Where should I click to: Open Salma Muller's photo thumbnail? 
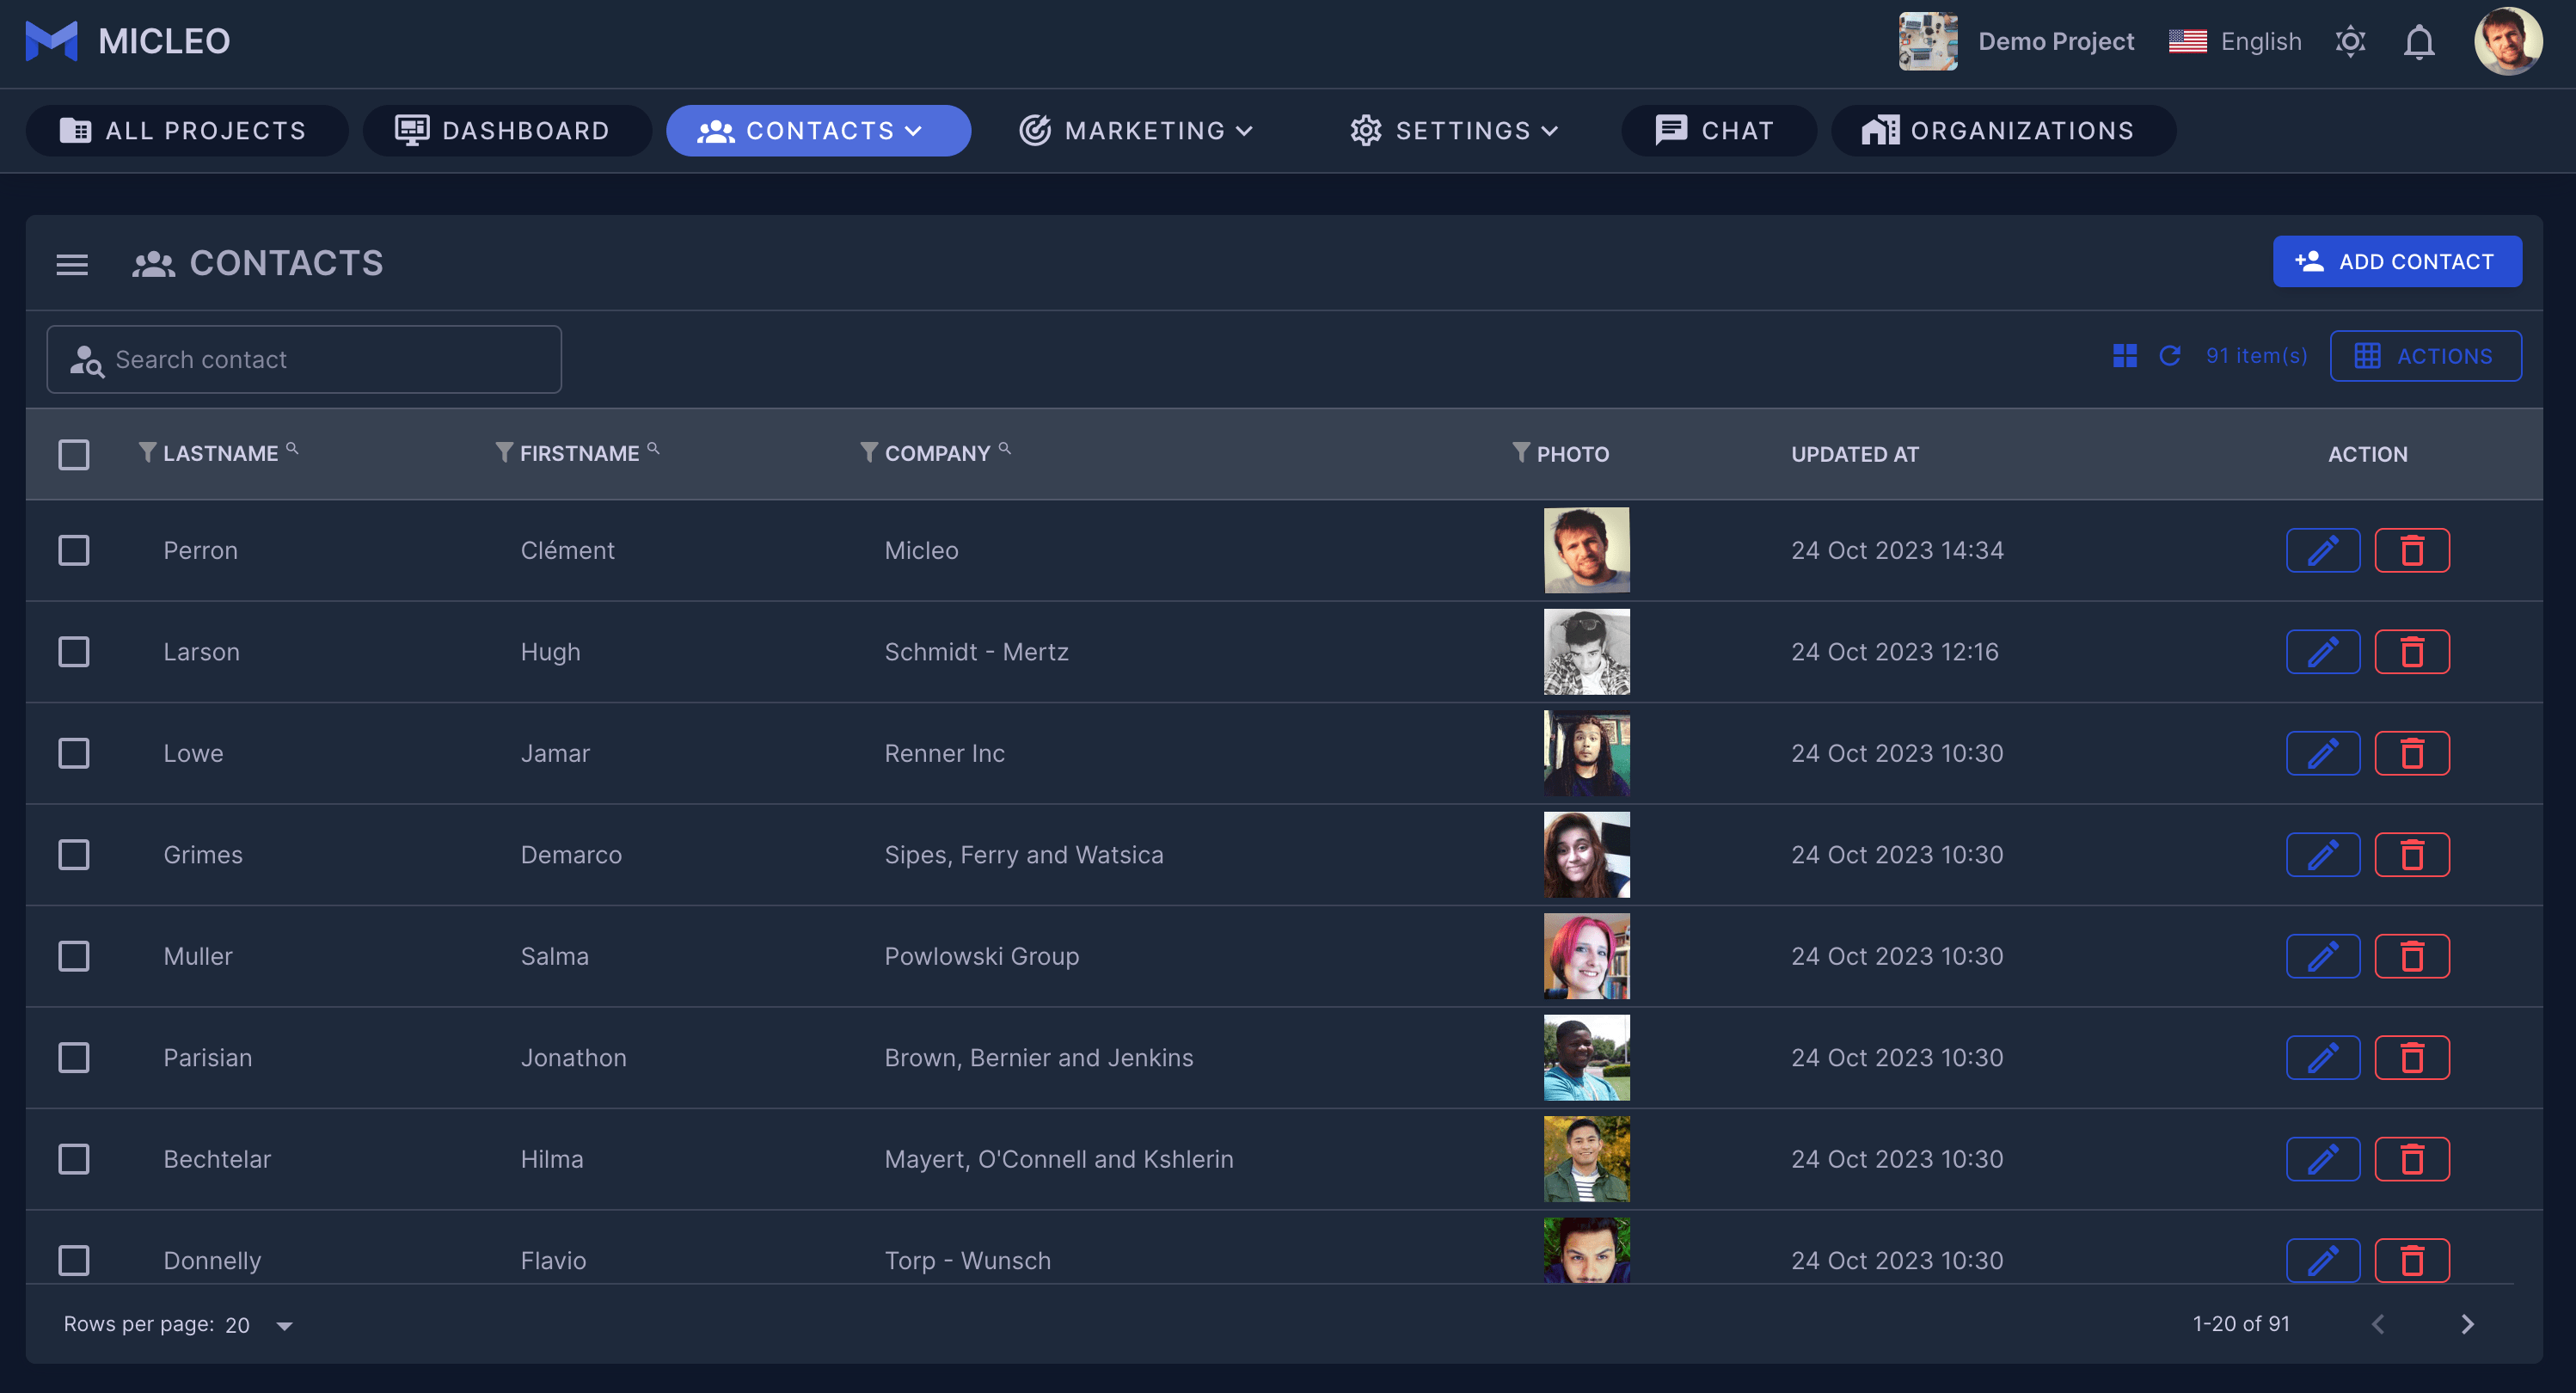[1586, 957]
